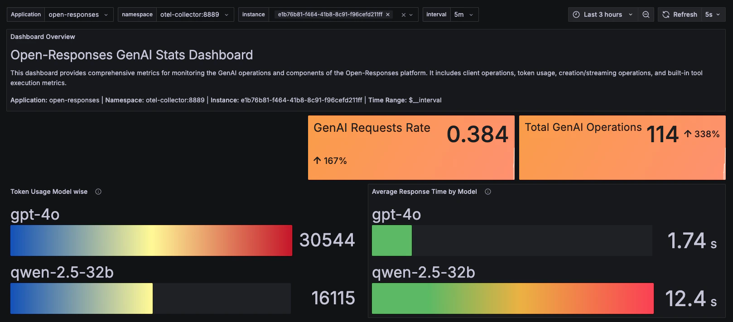Click qwen-2.5-32b label in Response Time panel

point(424,272)
